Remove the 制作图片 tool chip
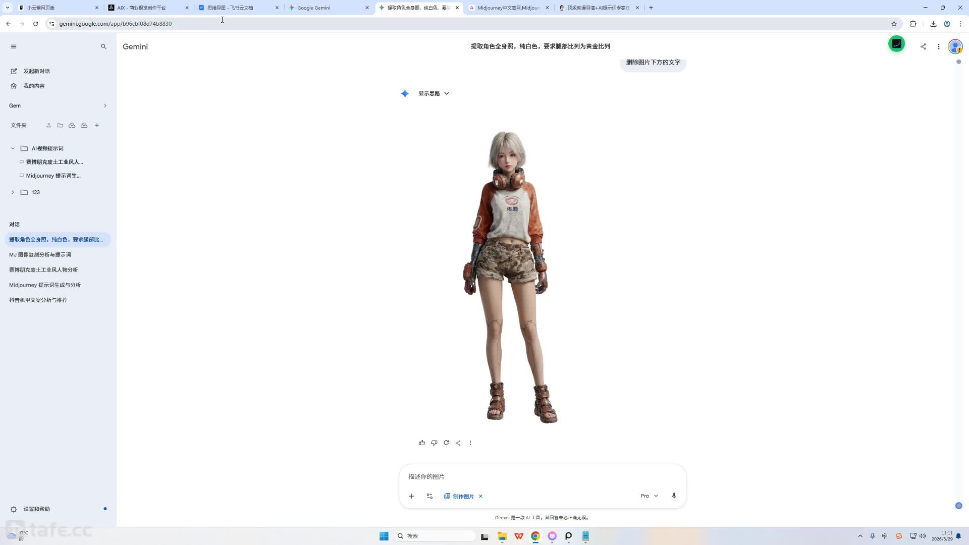This screenshot has height=545, width=969. (x=480, y=497)
